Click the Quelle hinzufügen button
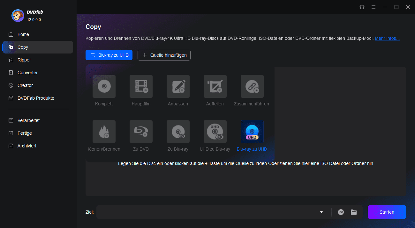Image resolution: width=415 pixels, height=228 pixels. pyautogui.click(x=164, y=55)
